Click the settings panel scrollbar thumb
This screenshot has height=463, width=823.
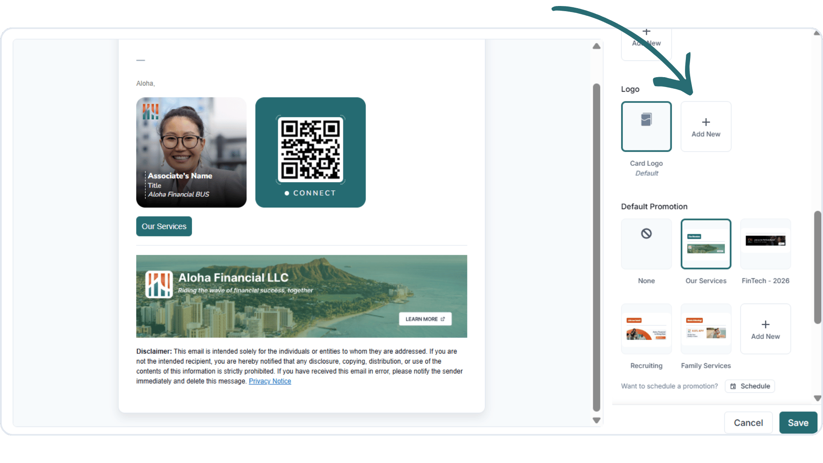click(817, 267)
